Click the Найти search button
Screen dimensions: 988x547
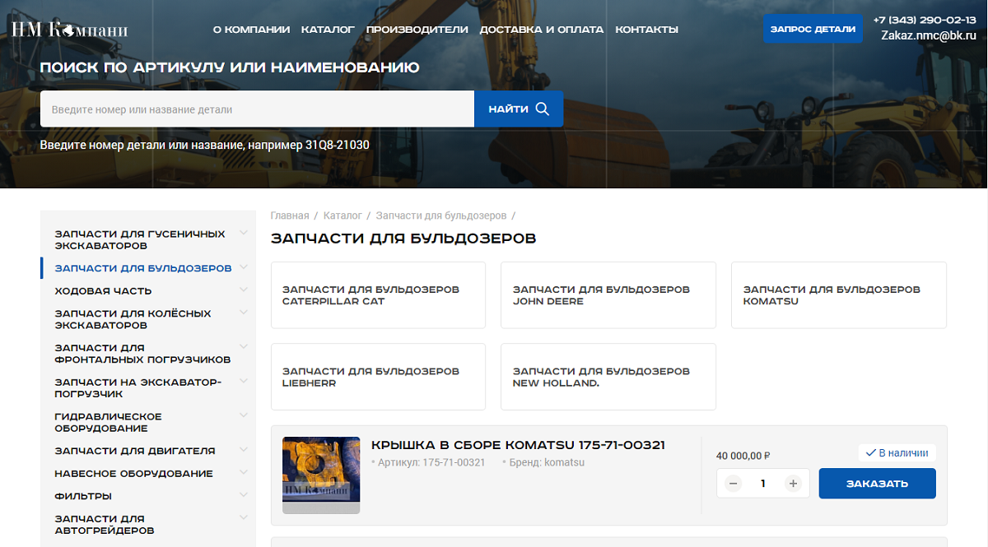pos(519,109)
